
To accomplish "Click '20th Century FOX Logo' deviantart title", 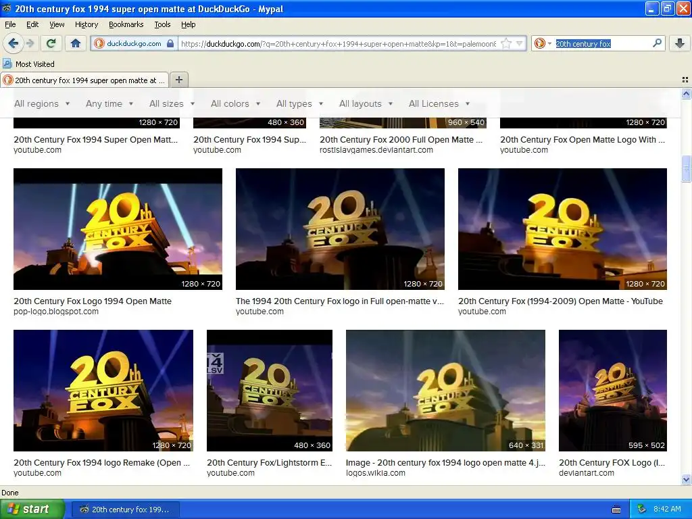I will pyautogui.click(x=612, y=462).
